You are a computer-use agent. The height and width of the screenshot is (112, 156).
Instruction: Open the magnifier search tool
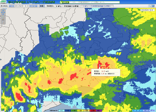[150, 6]
